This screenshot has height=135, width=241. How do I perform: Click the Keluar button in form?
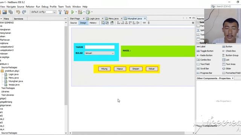152,69
